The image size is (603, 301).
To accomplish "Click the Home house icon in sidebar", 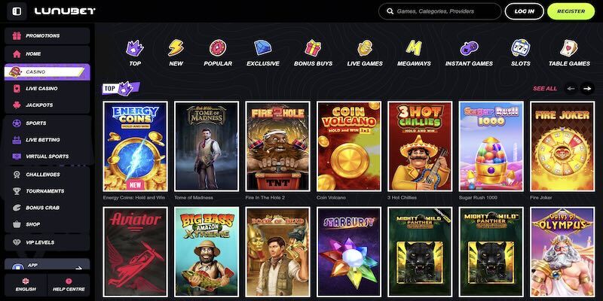I will pos(17,53).
